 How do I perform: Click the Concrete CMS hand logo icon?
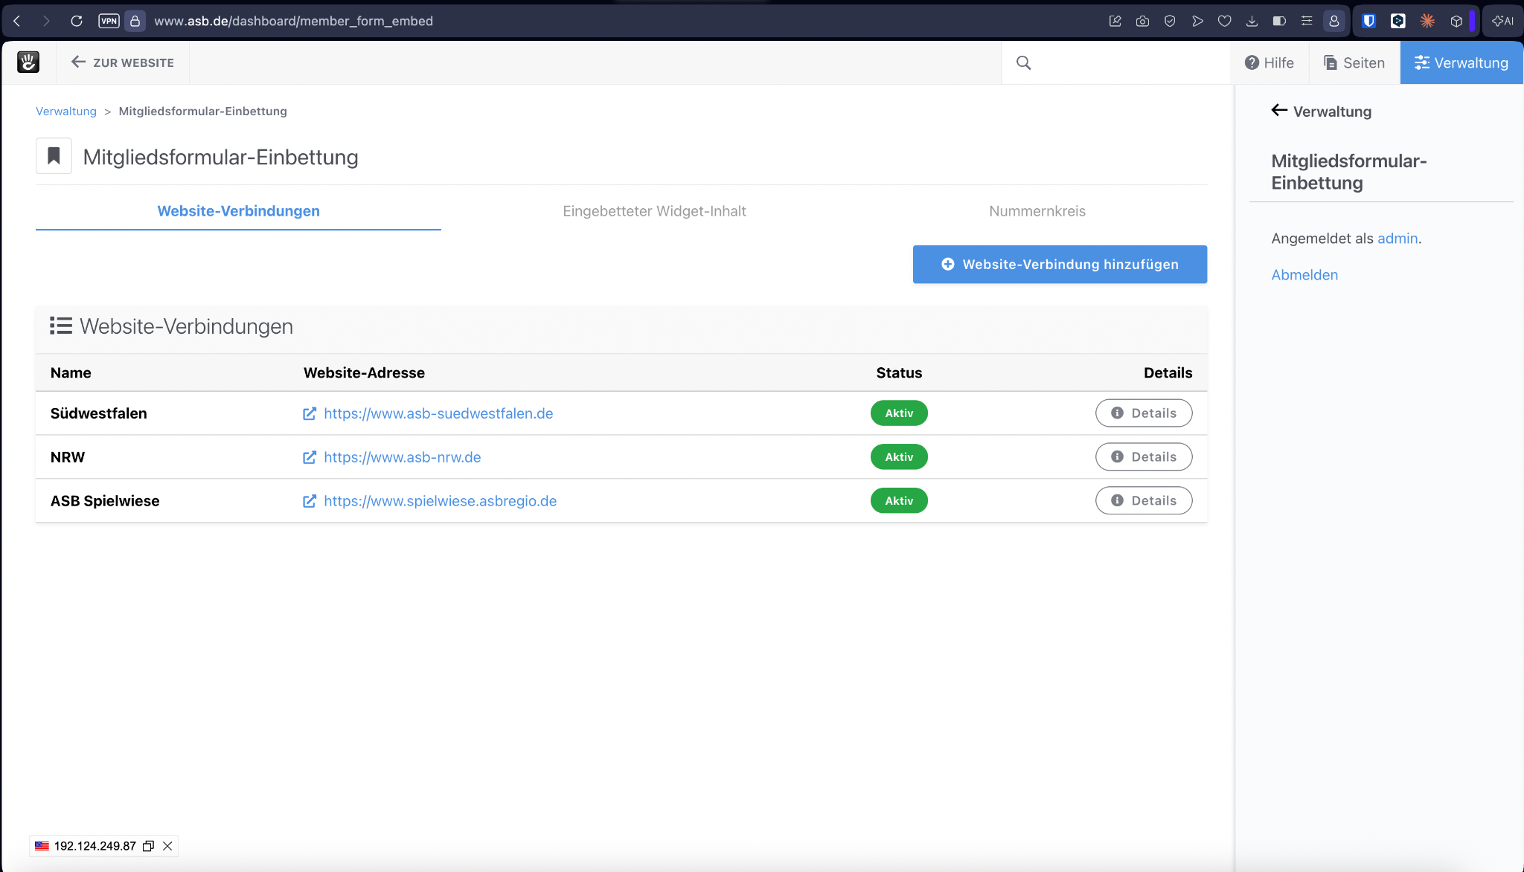tap(28, 62)
